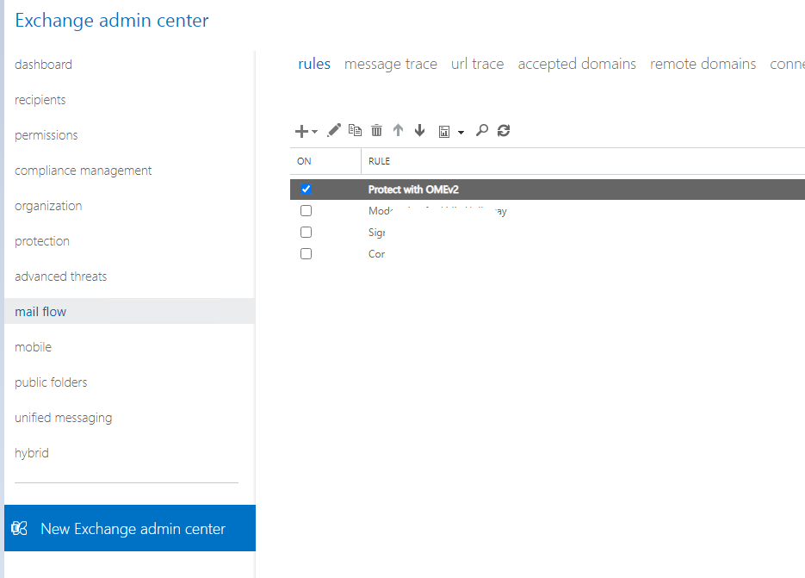Move rule down with the down arrow
Screen dimensions: 805x578
419,130
